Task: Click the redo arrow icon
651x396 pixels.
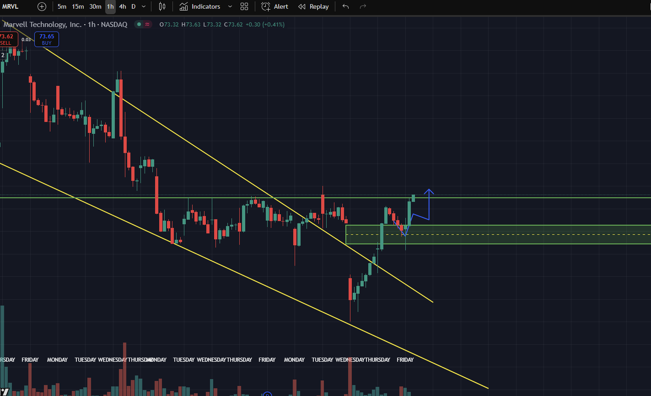Action: 363,6
